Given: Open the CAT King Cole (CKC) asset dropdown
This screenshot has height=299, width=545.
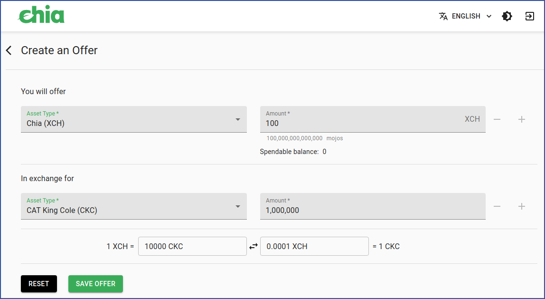Looking at the screenshot, I should 134,206.
